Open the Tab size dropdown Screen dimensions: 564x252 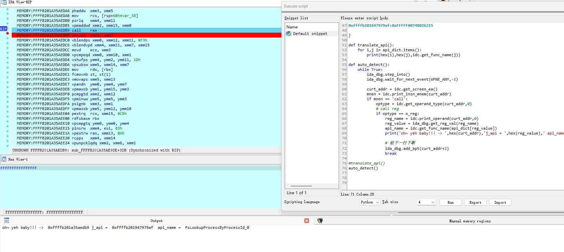[x=426, y=202]
